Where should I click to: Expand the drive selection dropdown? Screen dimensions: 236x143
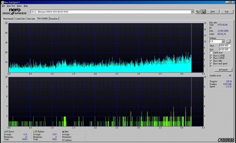tap(192, 11)
